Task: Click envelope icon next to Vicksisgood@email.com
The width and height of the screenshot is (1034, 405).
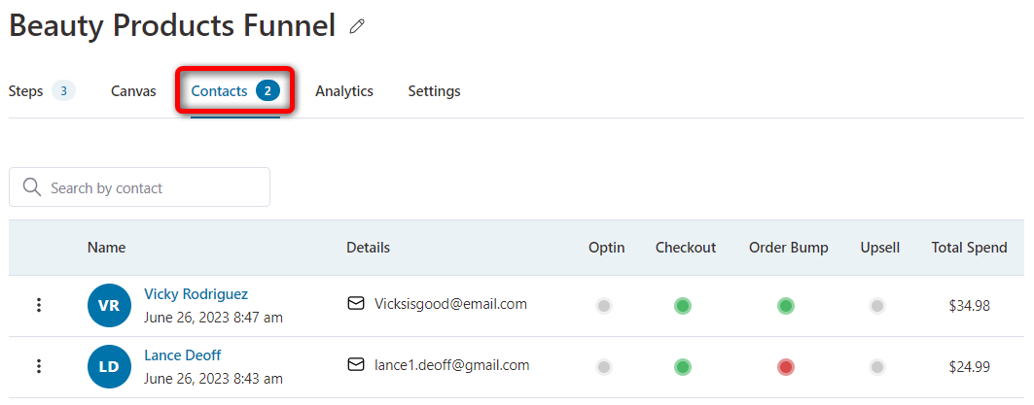Action: click(x=356, y=304)
